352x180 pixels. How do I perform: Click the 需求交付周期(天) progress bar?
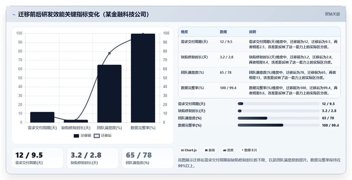pos(278,104)
